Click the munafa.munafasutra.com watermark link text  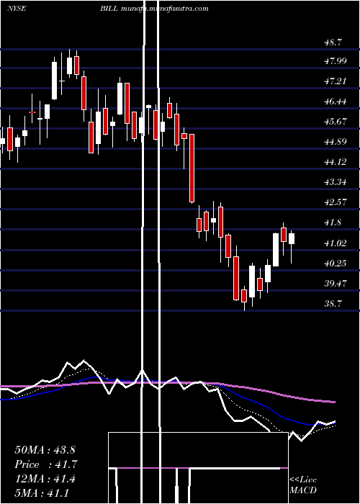tap(166, 9)
